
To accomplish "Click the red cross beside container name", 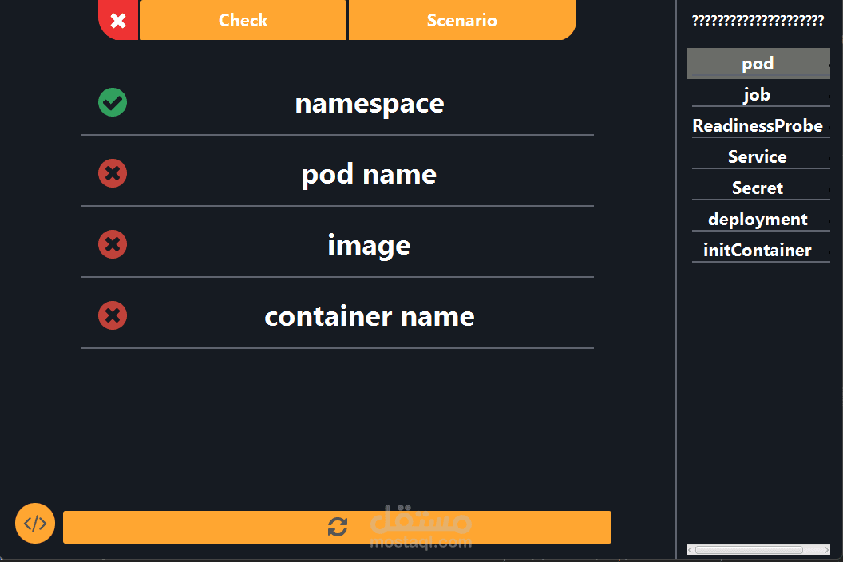I will tap(113, 315).
